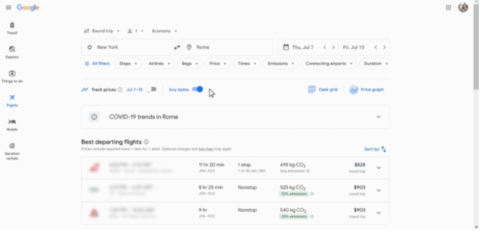
Task: Move departure date one day earlier
Action: 325,47
